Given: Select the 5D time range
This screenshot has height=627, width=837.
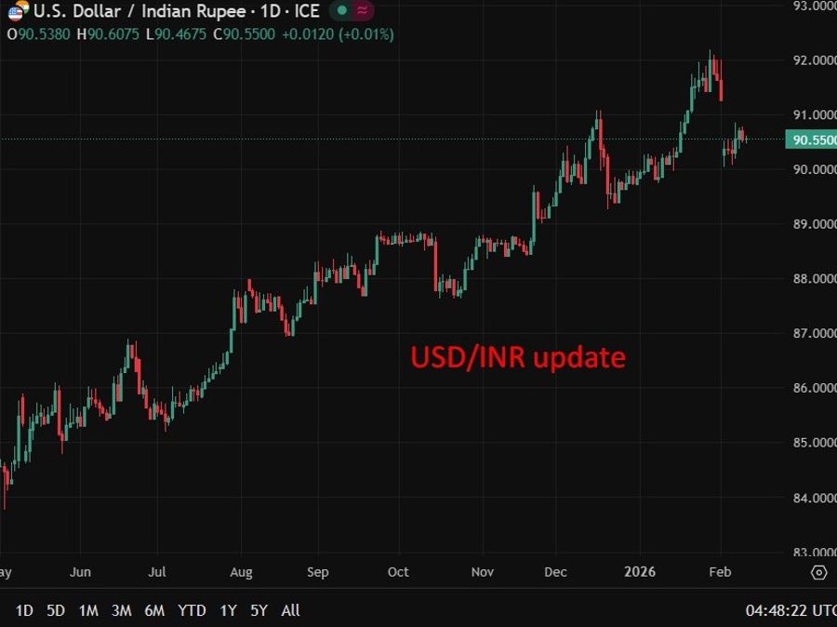Looking at the screenshot, I should pyautogui.click(x=56, y=611).
